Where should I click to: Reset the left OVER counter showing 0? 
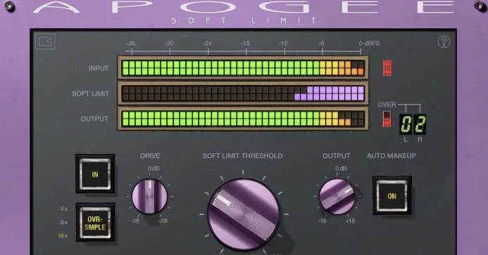tap(406, 124)
